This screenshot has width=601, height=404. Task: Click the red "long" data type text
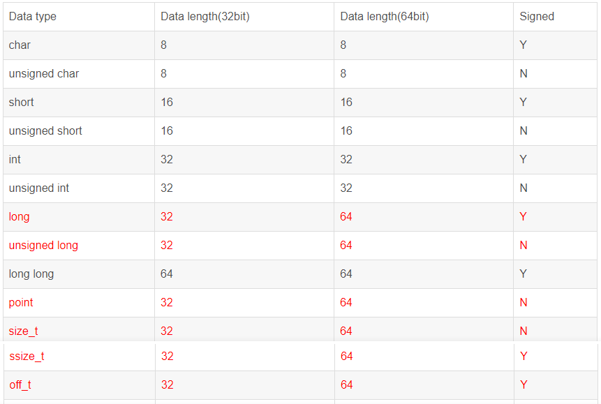pos(19,217)
